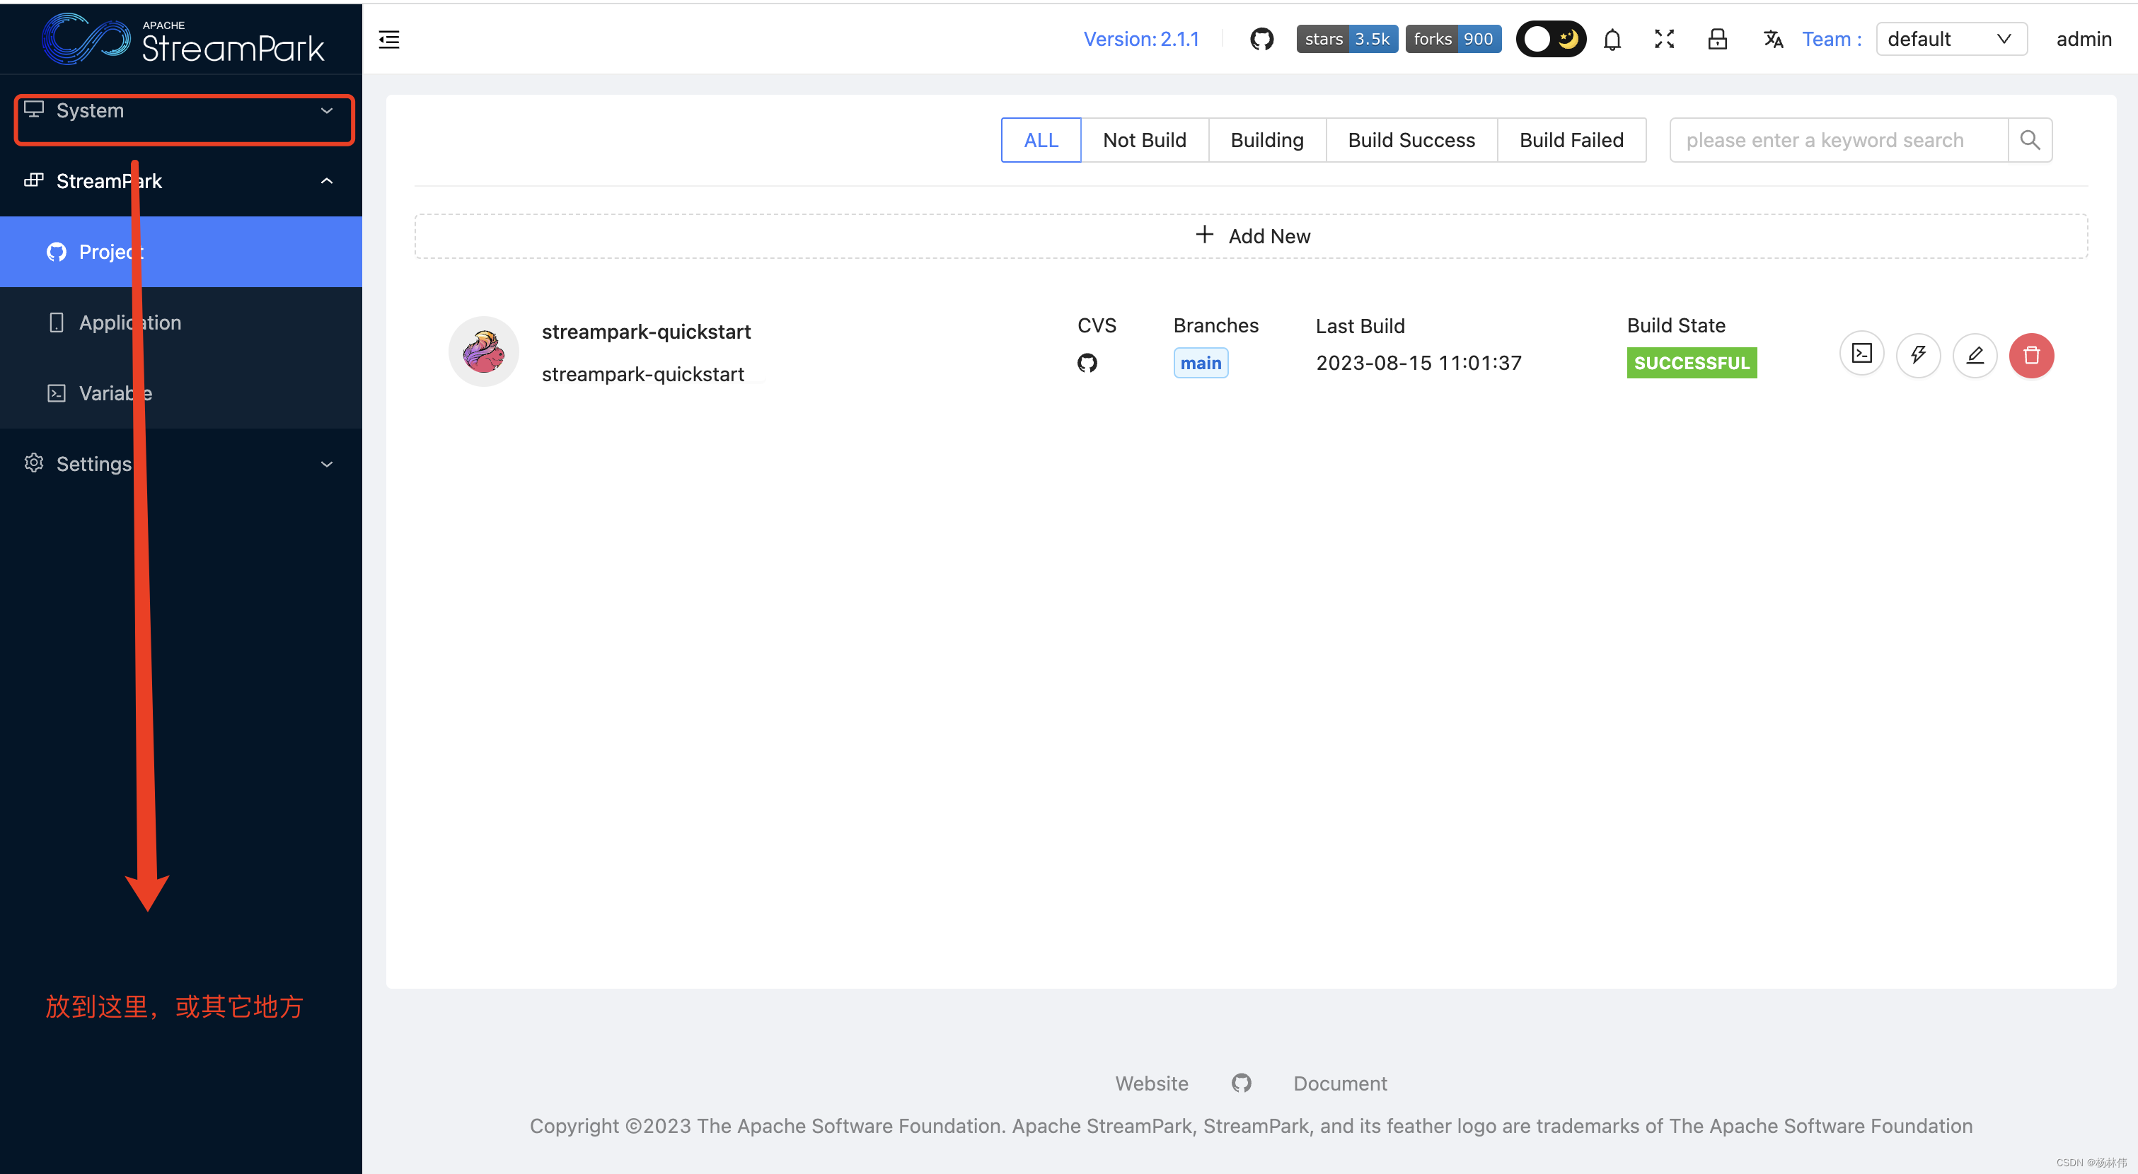The width and height of the screenshot is (2138, 1174).
Task: Delete the streampark-quickstart project
Action: [x=2031, y=355]
